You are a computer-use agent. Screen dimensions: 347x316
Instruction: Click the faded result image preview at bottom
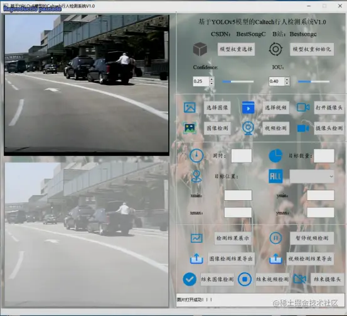pyautogui.click(x=87, y=235)
